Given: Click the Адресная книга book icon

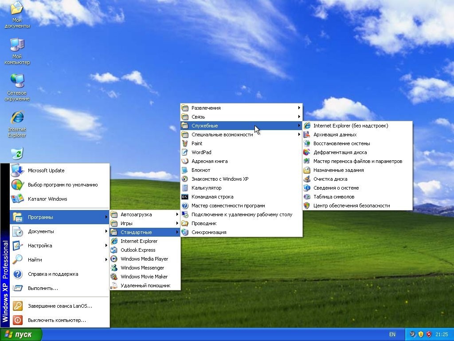Looking at the screenshot, I should 185,161.
